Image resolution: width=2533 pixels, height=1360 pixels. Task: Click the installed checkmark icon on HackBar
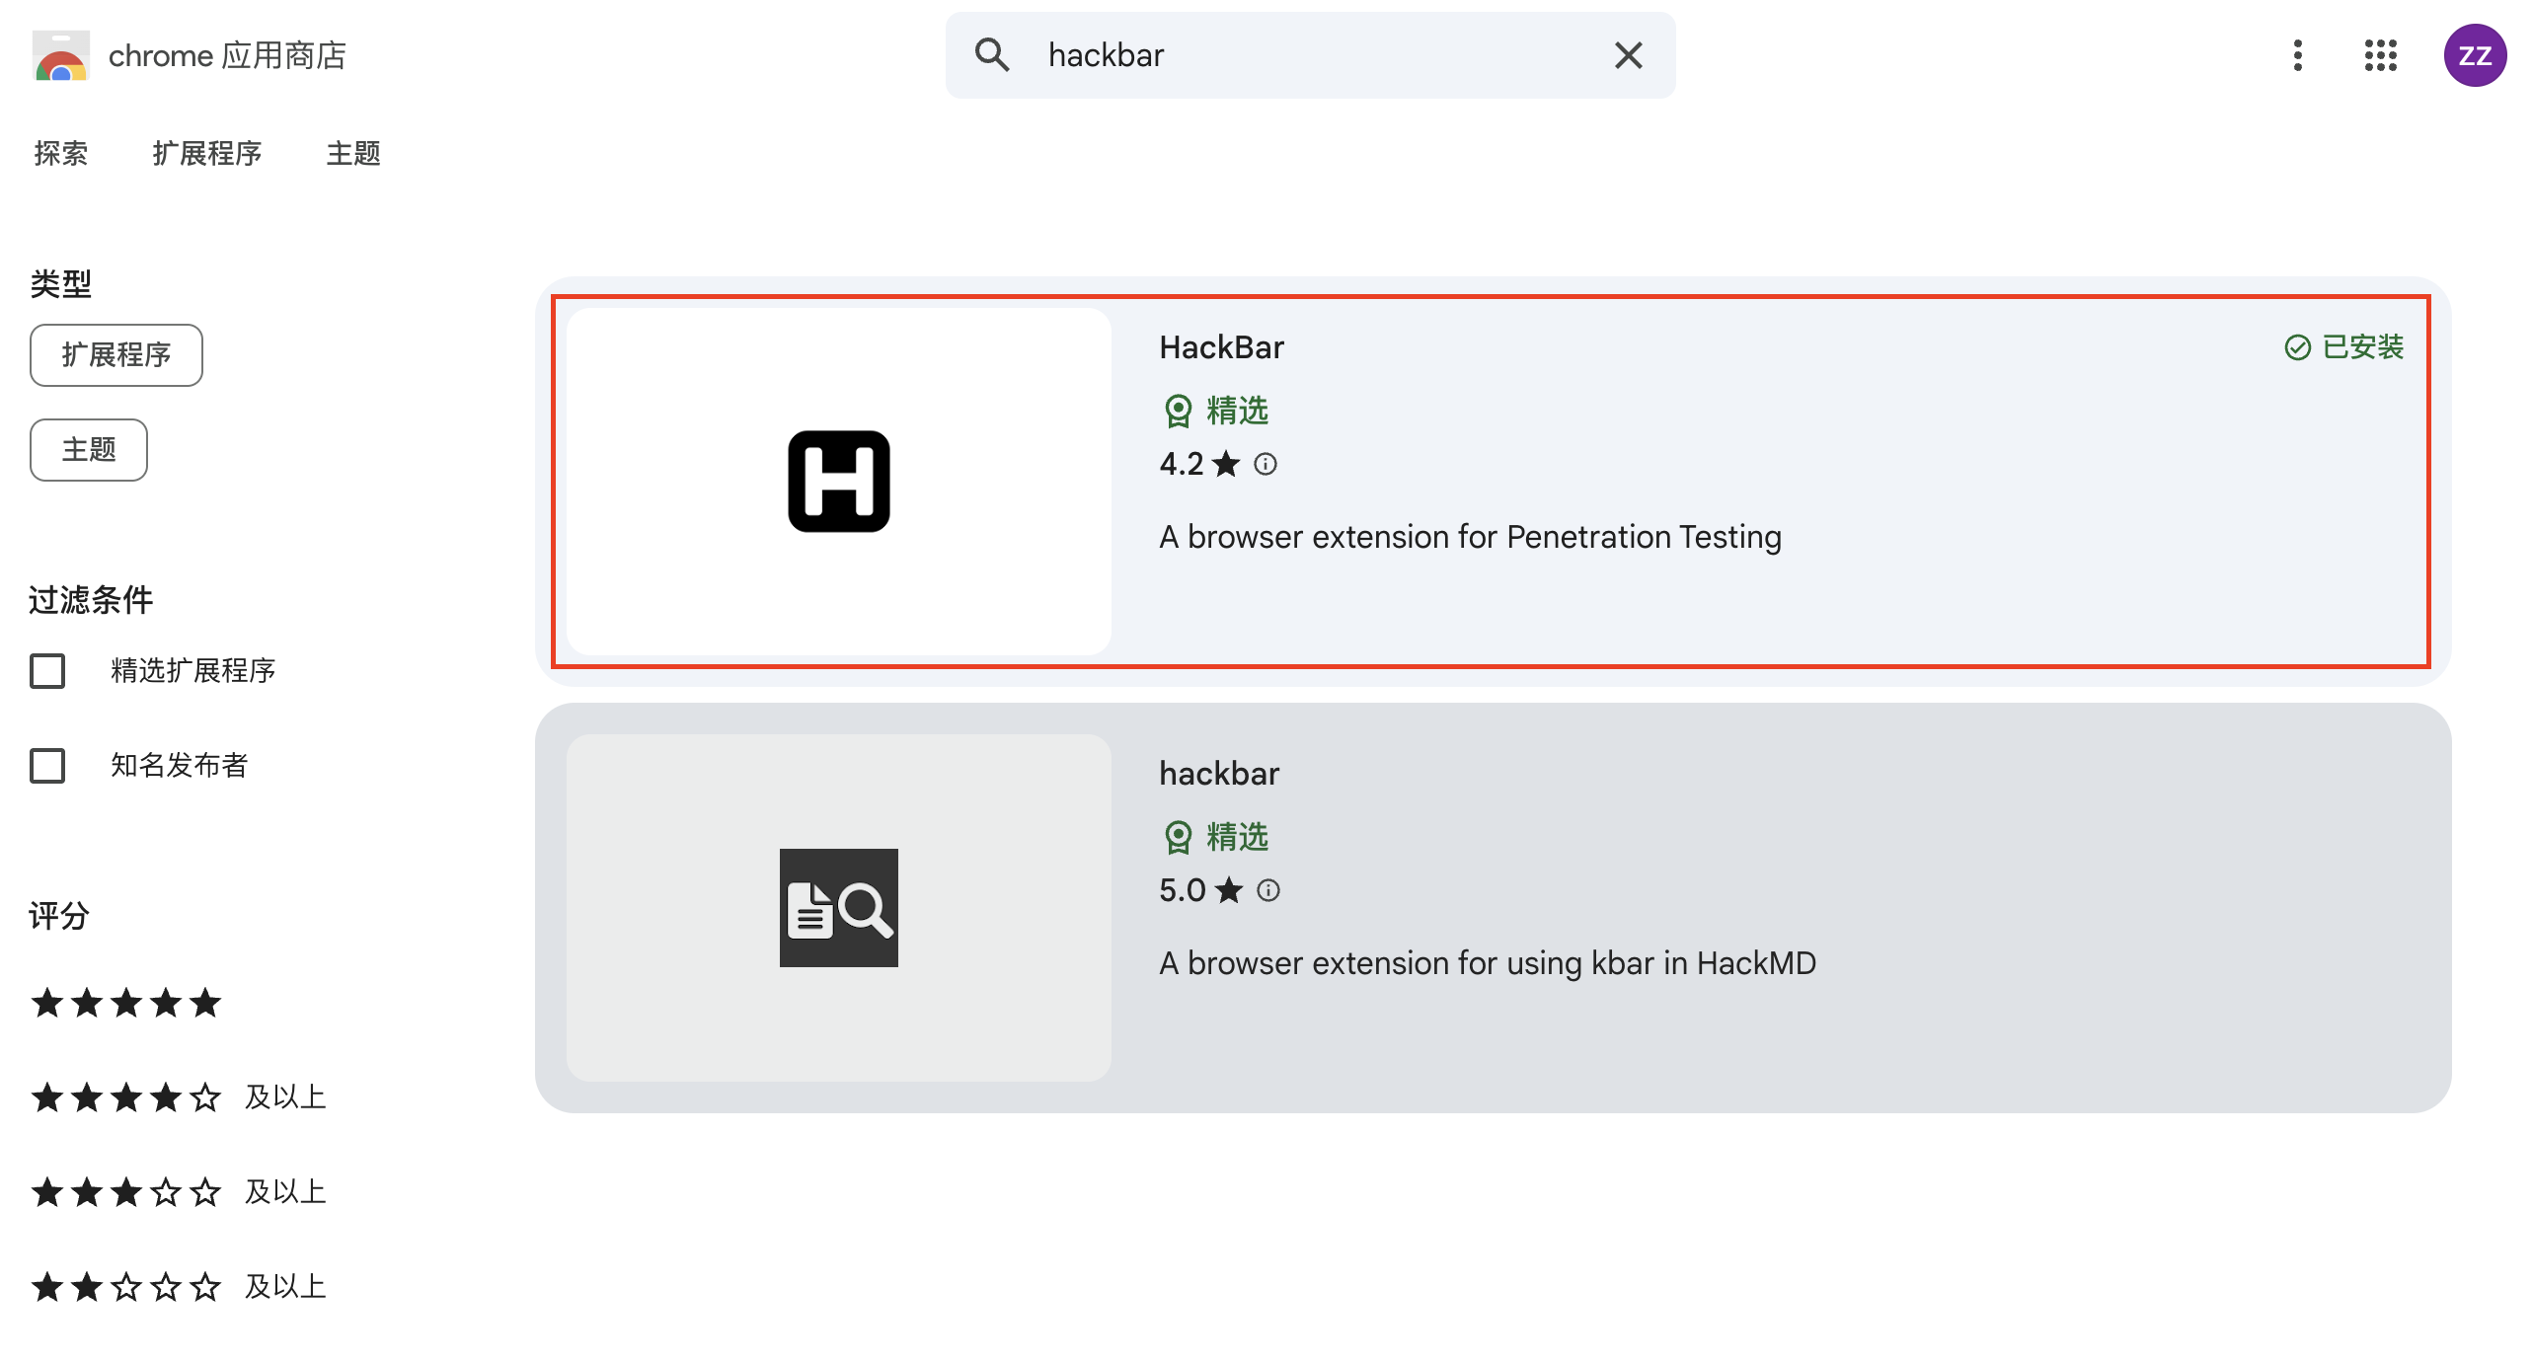(x=2298, y=347)
